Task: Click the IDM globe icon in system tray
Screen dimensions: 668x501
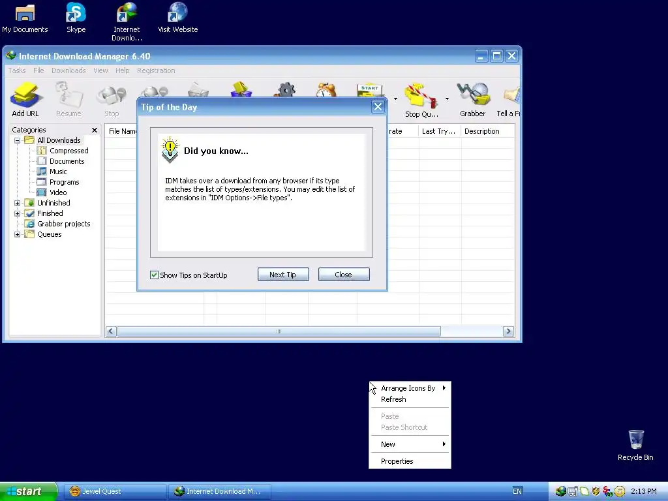Action: (x=560, y=491)
